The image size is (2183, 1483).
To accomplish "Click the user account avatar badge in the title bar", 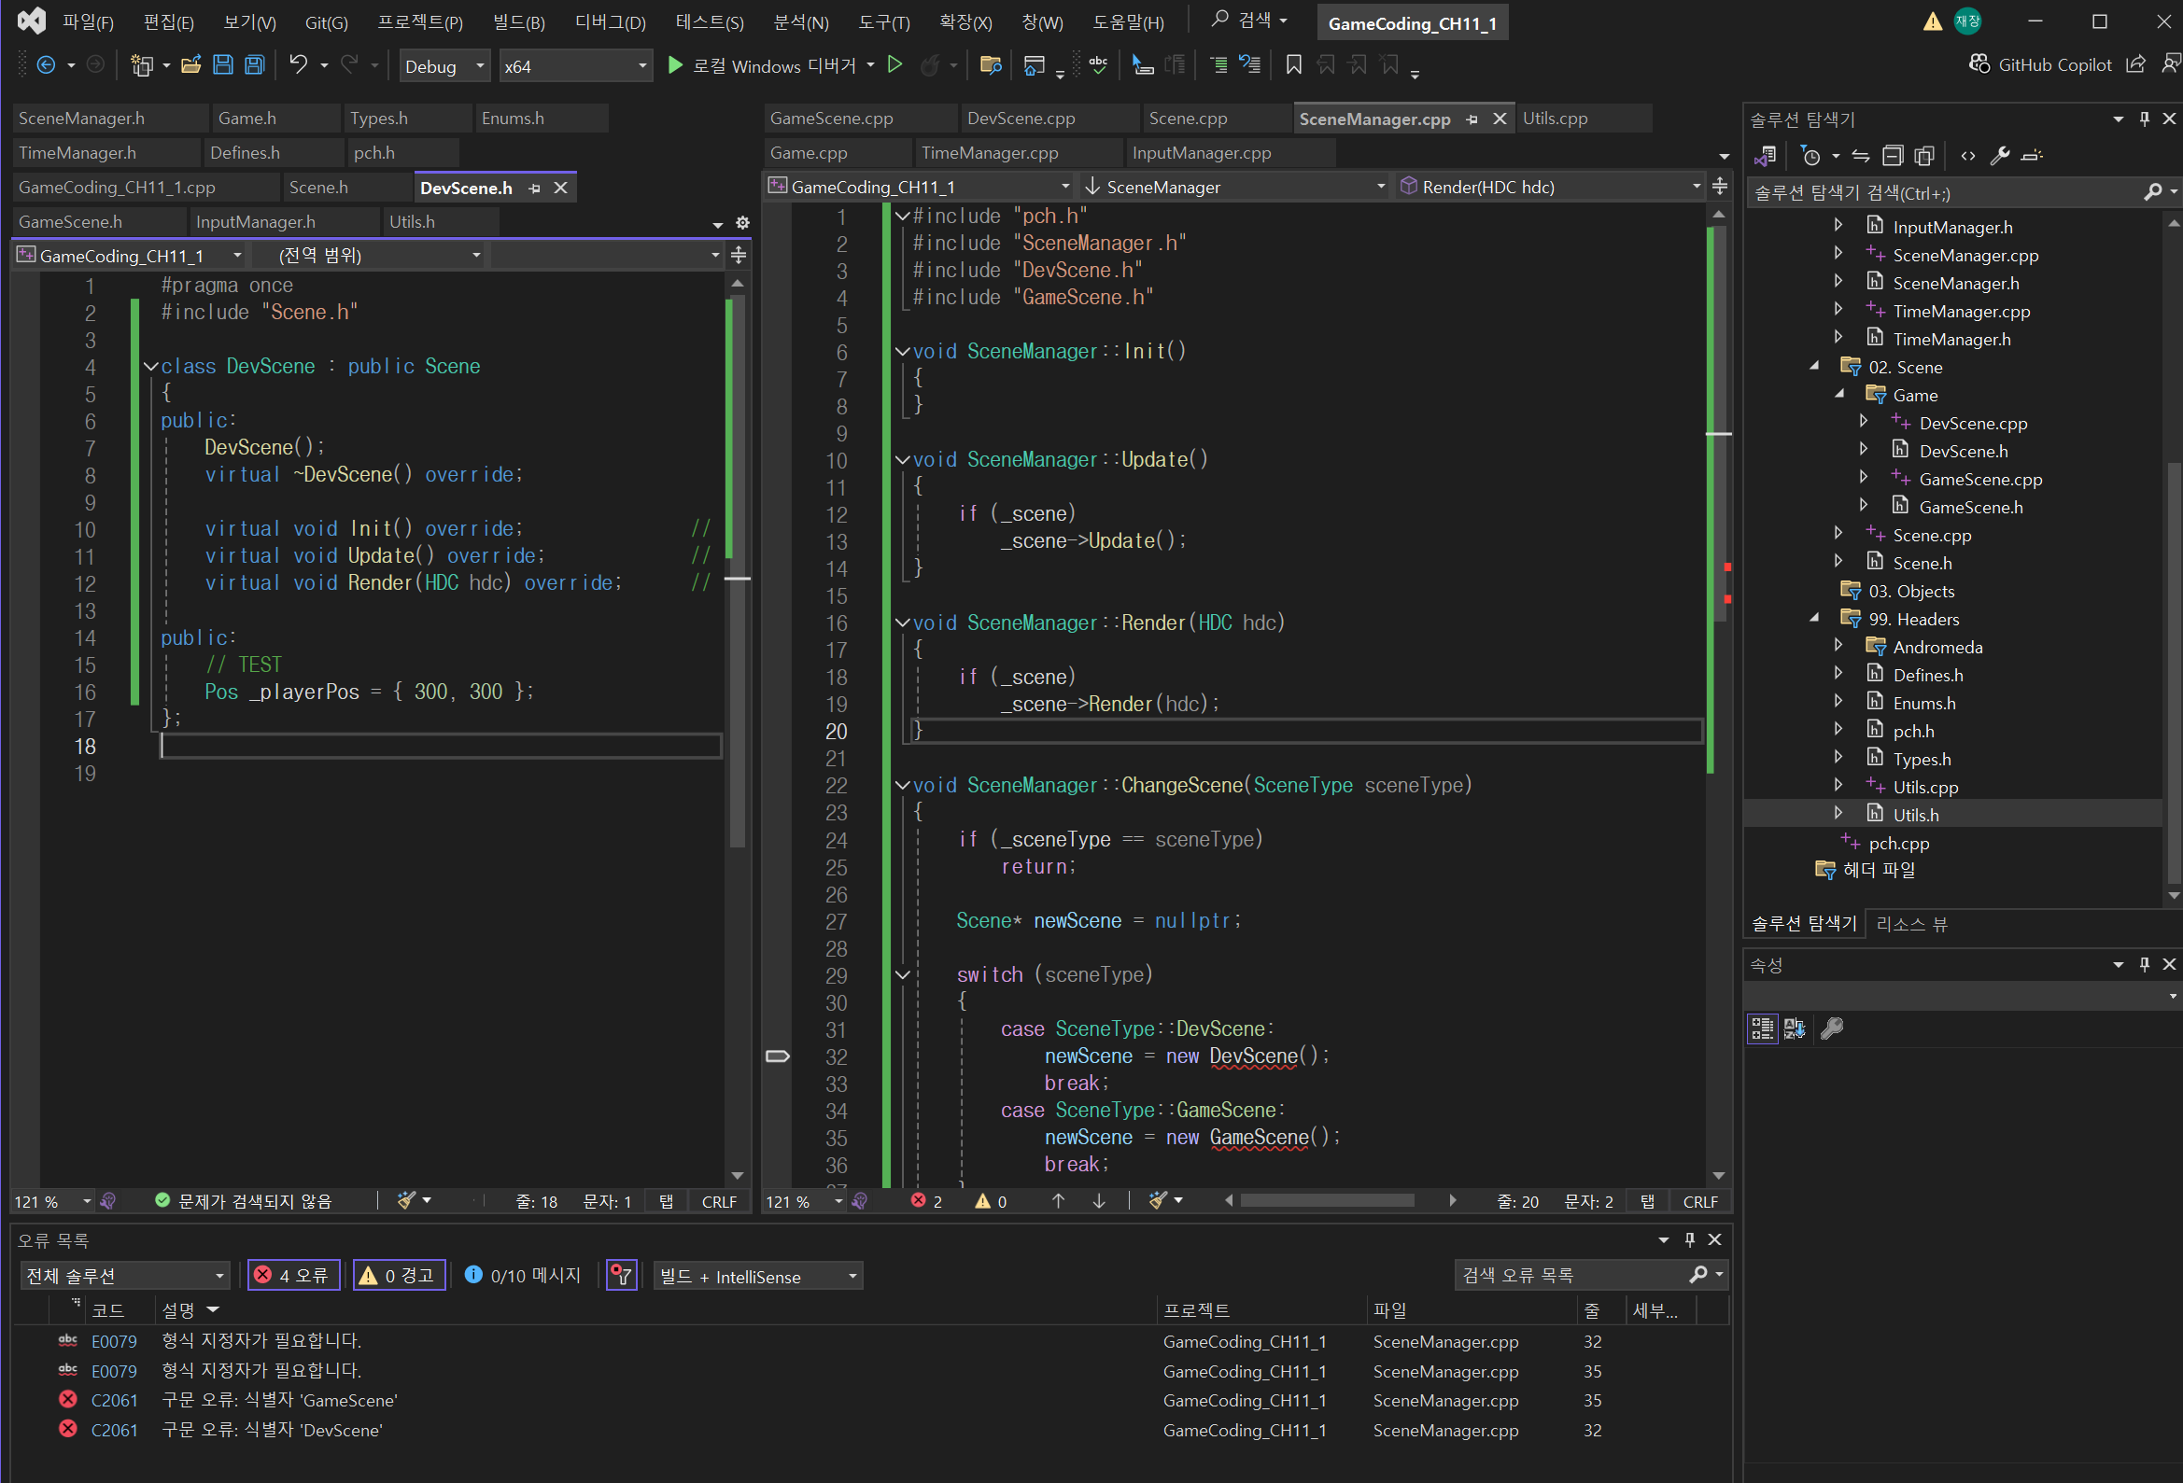I will [1967, 21].
